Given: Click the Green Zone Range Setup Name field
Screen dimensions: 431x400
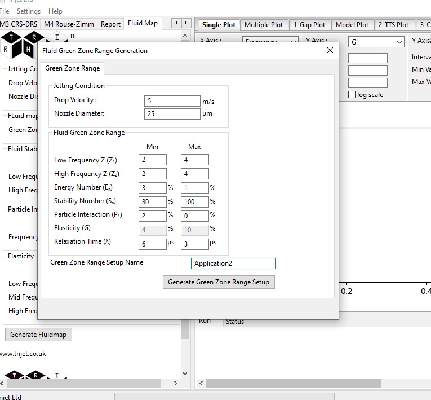Looking at the screenshot, I should [233, 263].
